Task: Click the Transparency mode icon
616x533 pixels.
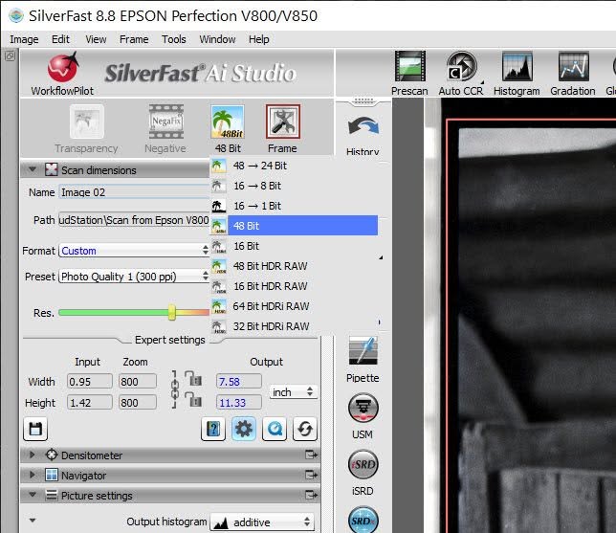Action: (x=87, y=122)
